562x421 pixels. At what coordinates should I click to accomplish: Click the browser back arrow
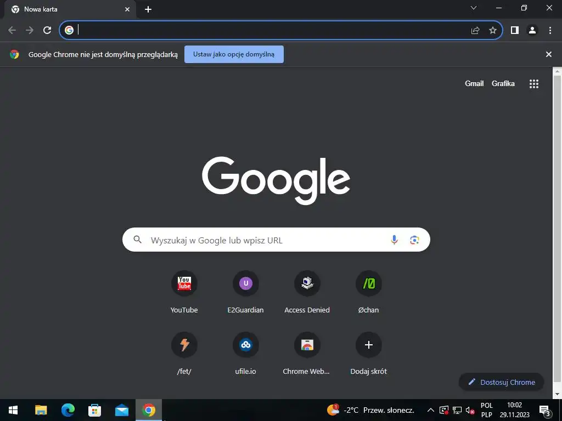12,31
